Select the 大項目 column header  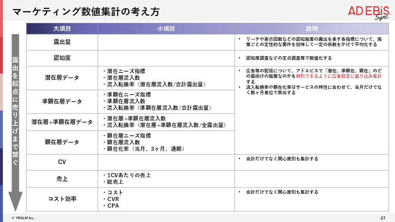click(62, 29)
